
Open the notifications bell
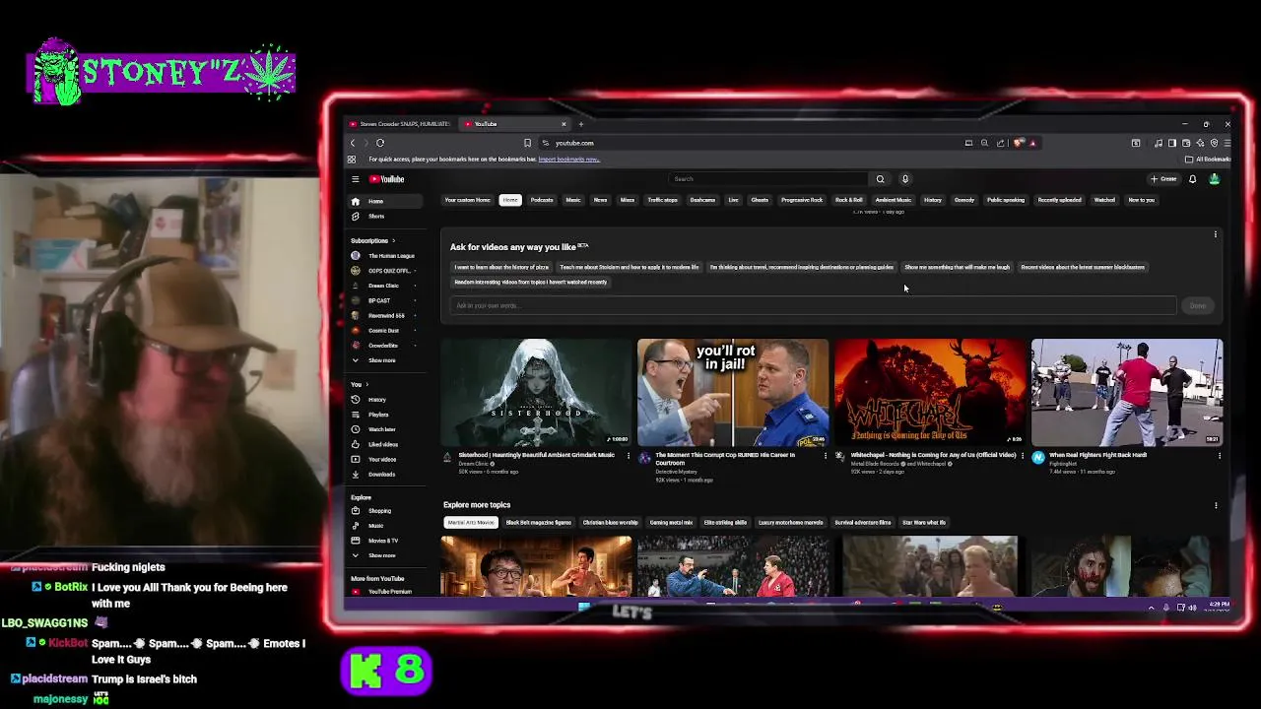click(x=1192, y=179)
